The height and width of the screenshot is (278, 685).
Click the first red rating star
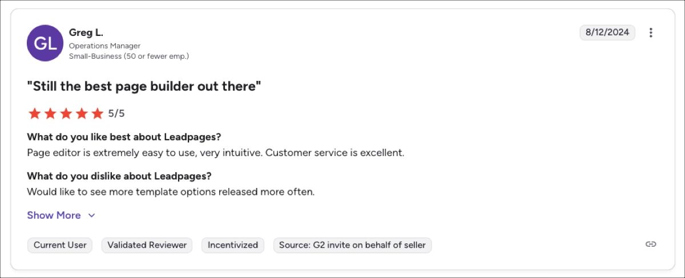(34, 113)
